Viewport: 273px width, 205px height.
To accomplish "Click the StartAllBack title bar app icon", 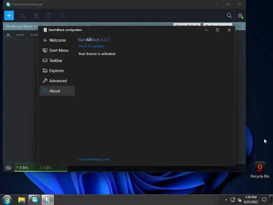I will (x=45, y=30).
